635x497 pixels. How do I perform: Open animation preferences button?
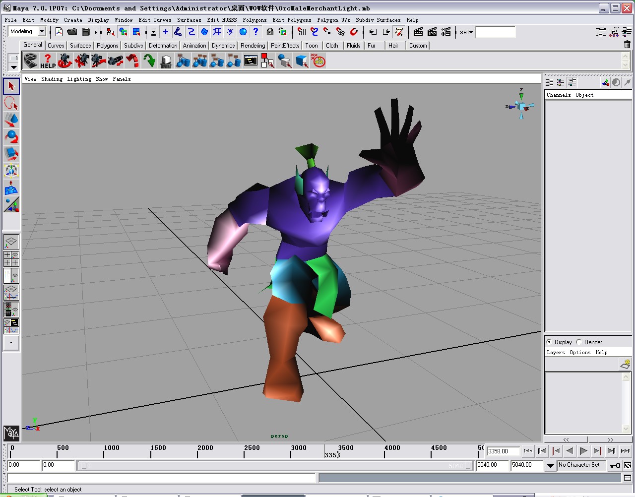(x=628, y=465)
